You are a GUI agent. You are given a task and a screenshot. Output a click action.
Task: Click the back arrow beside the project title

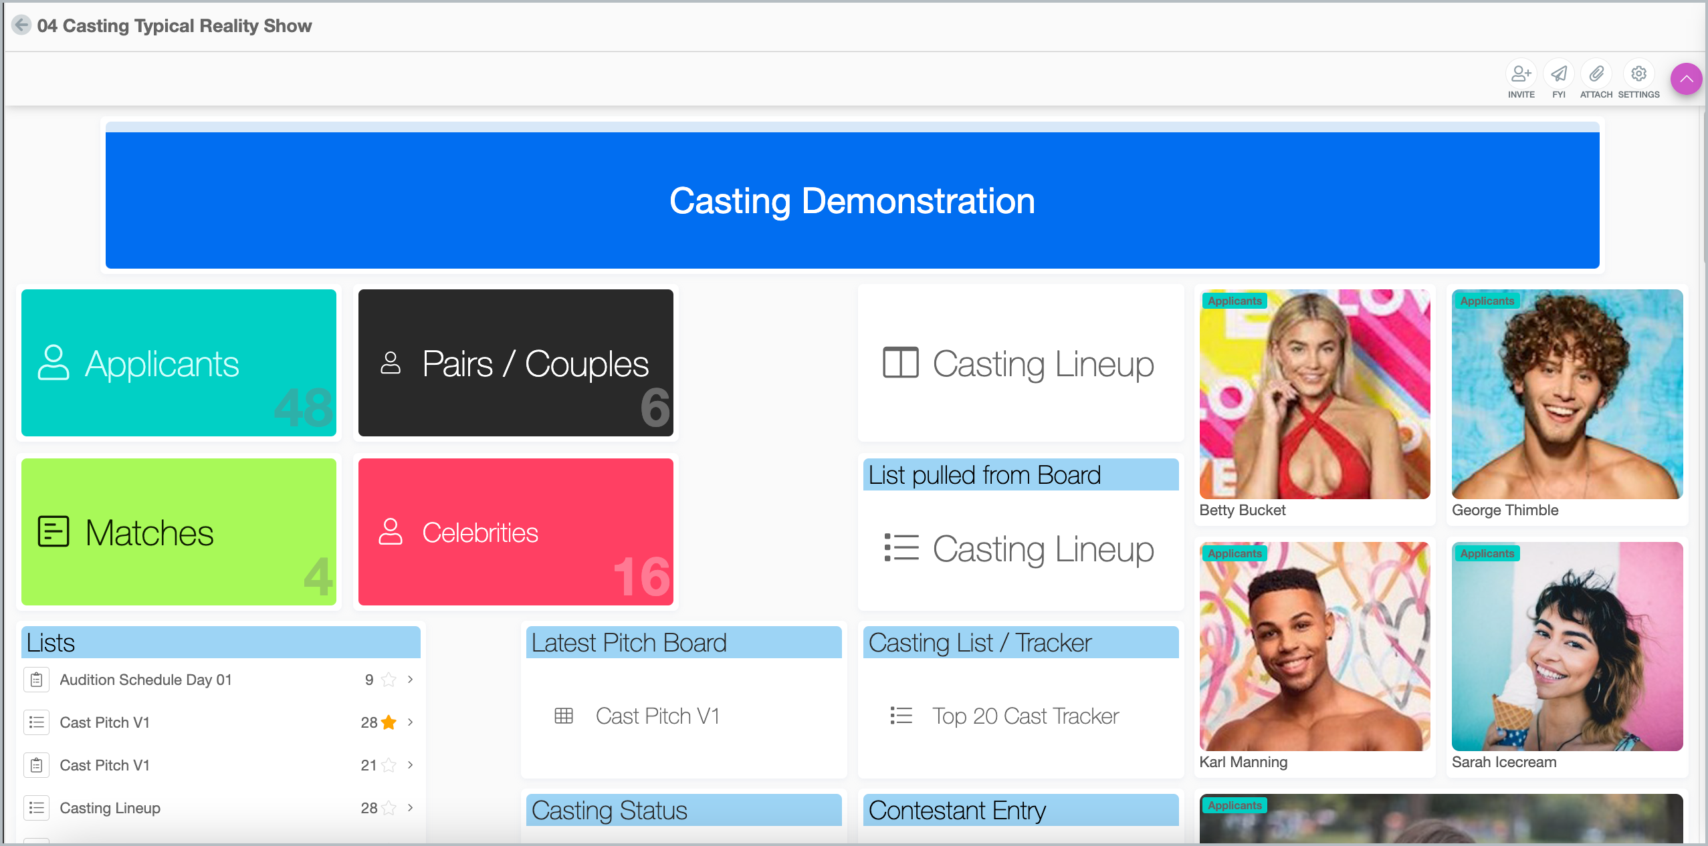pyautogui.click(x=21, y=25)
